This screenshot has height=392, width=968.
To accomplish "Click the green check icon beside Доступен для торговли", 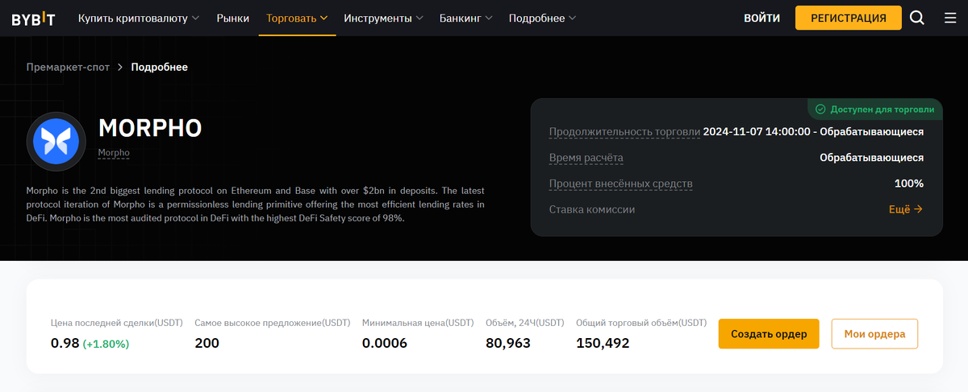I will point(820,109).
